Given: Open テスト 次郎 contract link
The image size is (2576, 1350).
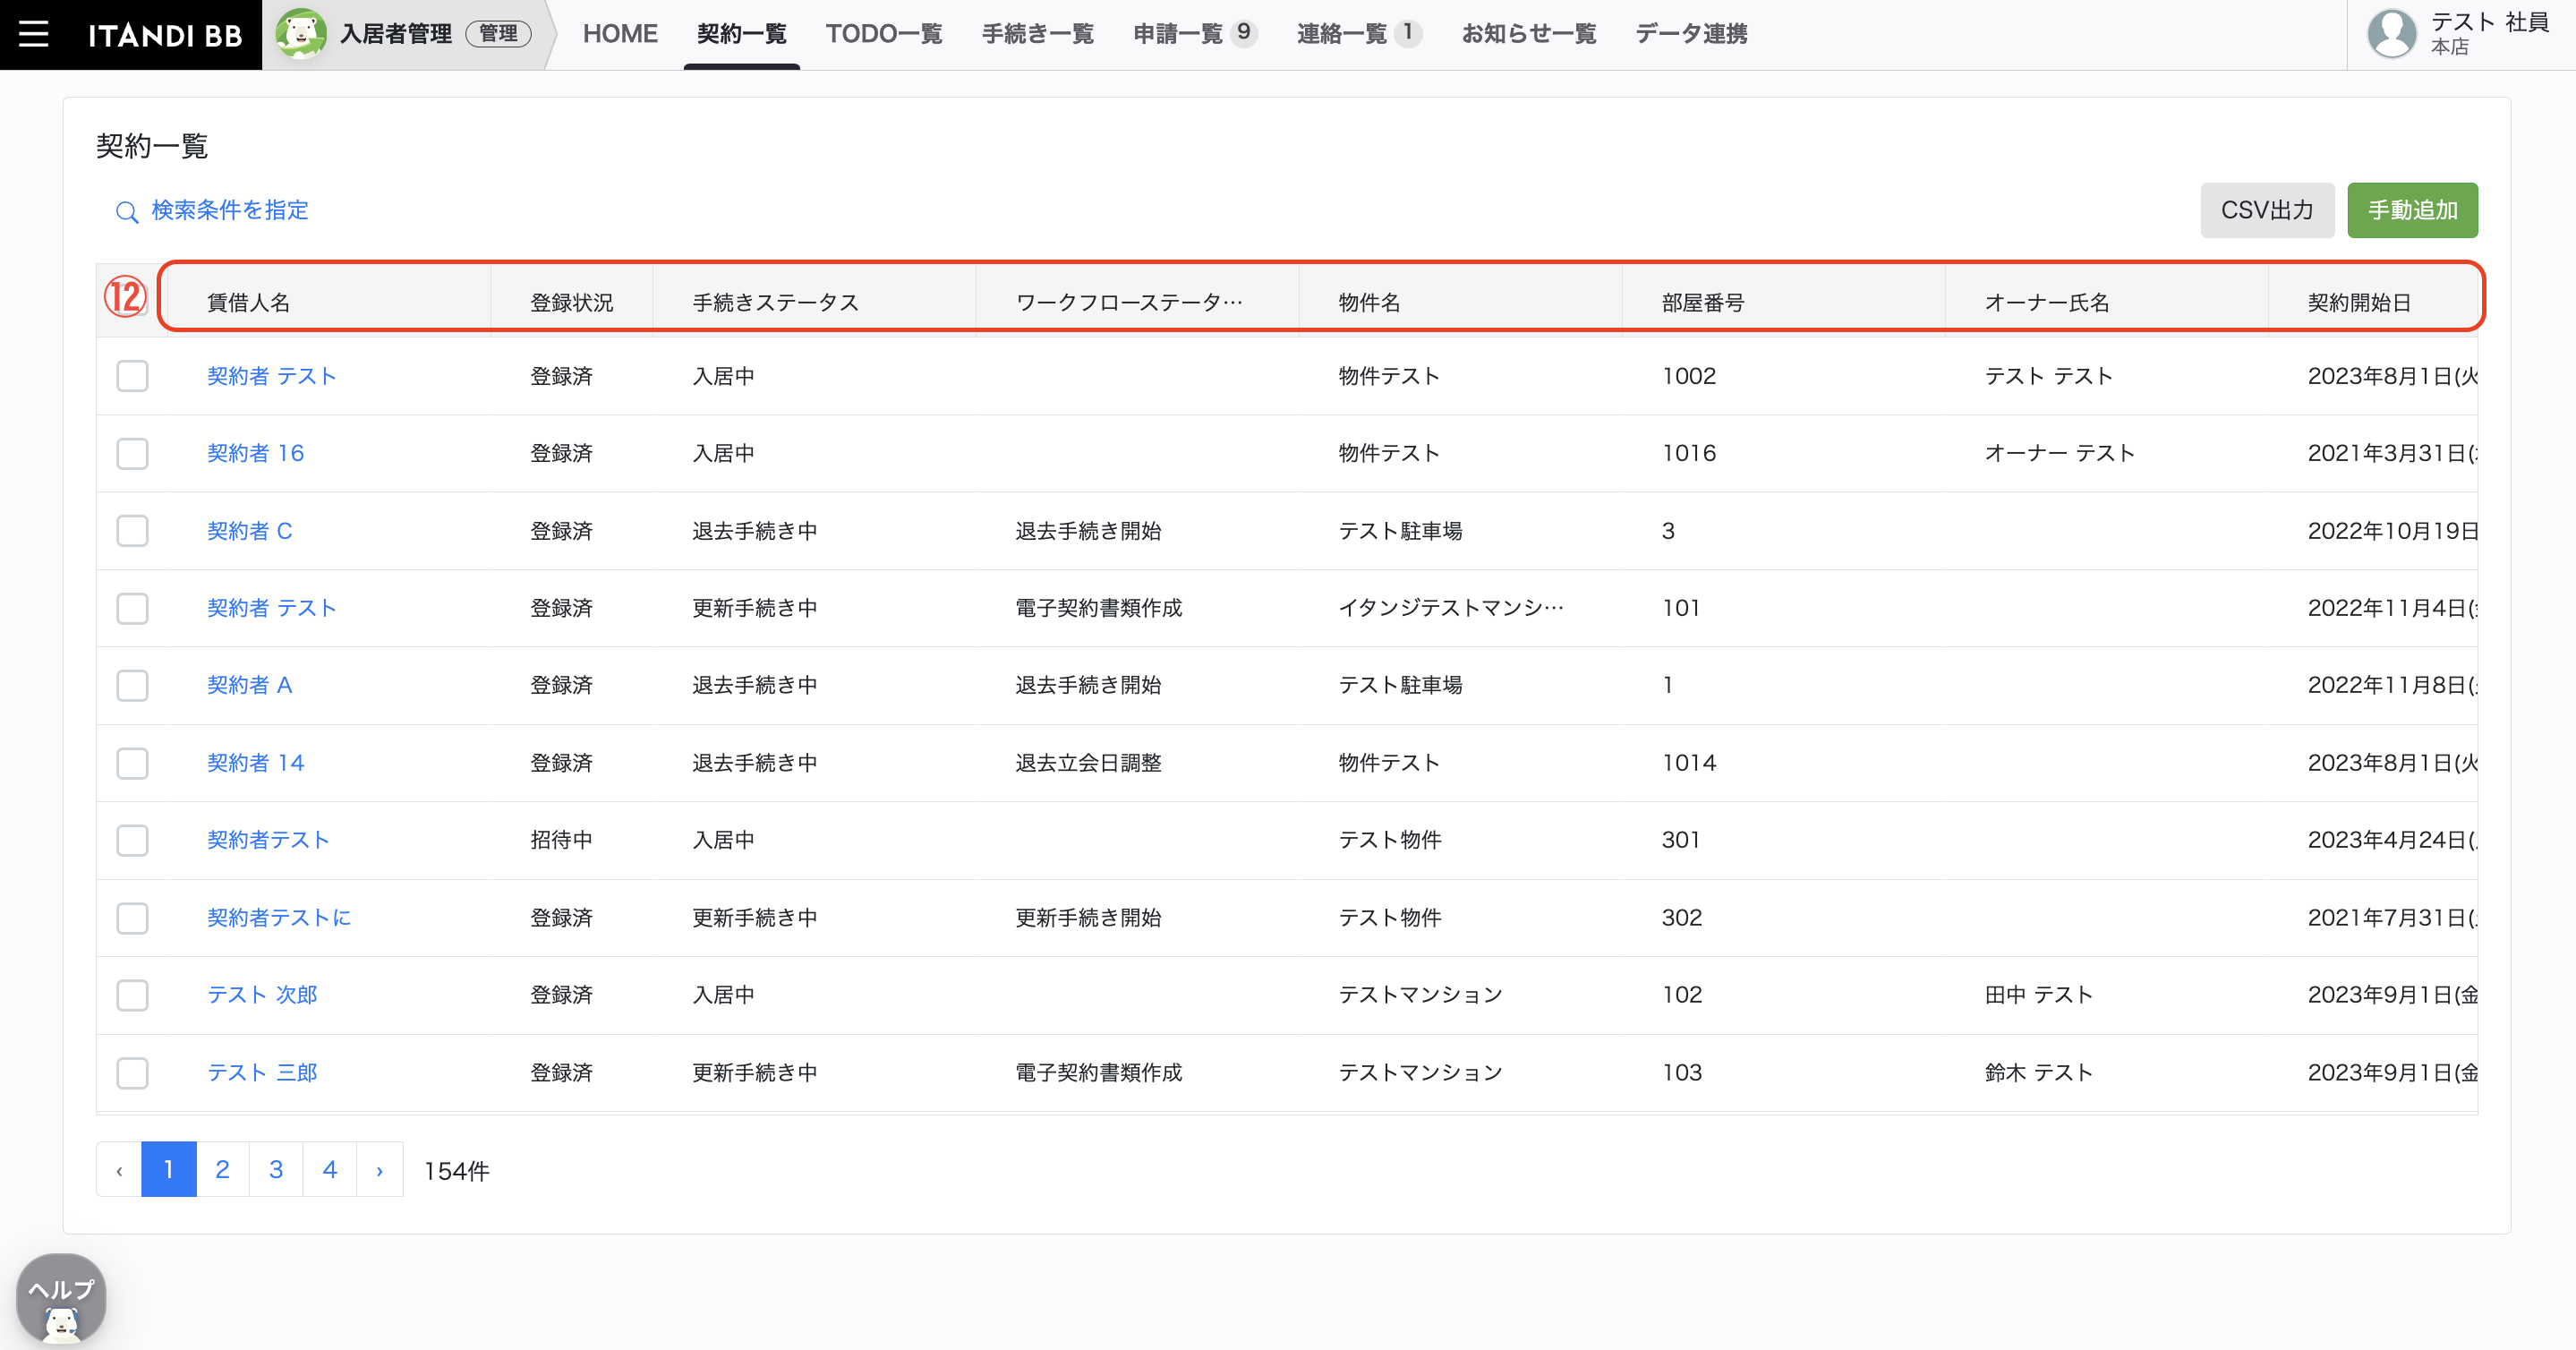Looking at the screenshot, I should click(262, 995).
